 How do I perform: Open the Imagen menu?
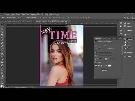[18, 14]
